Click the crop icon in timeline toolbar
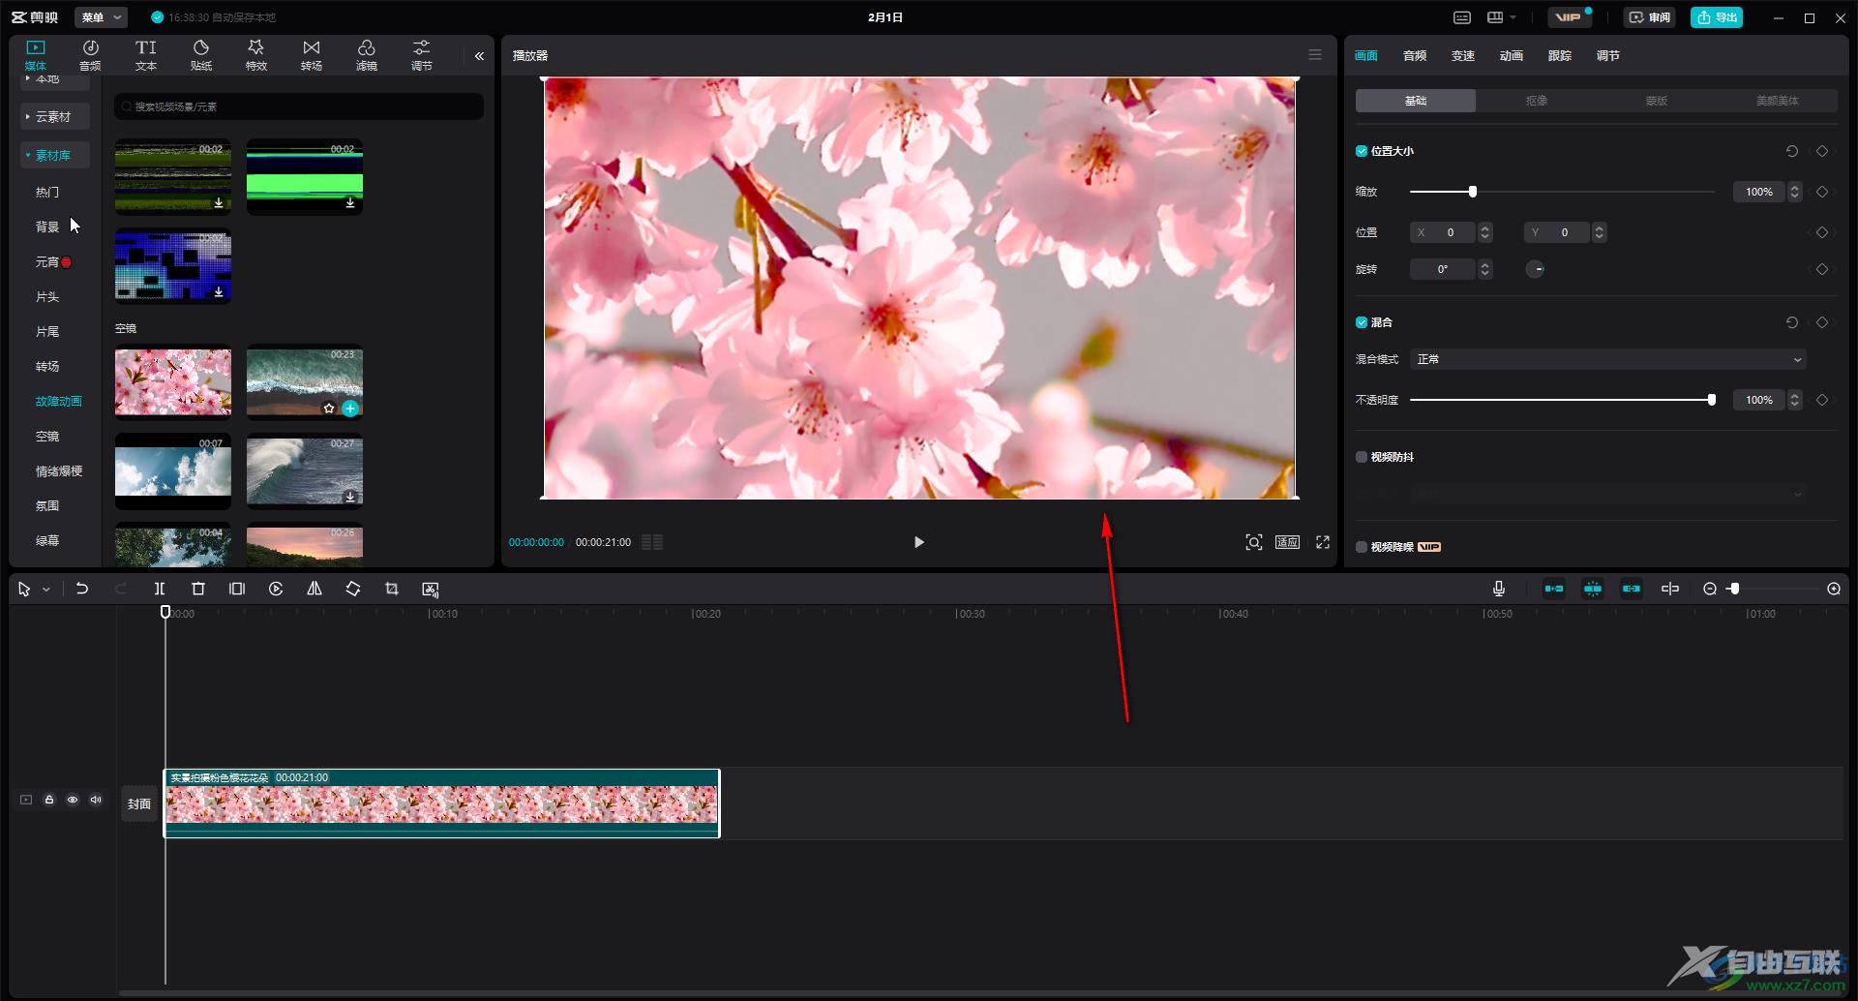 (392, 589)
